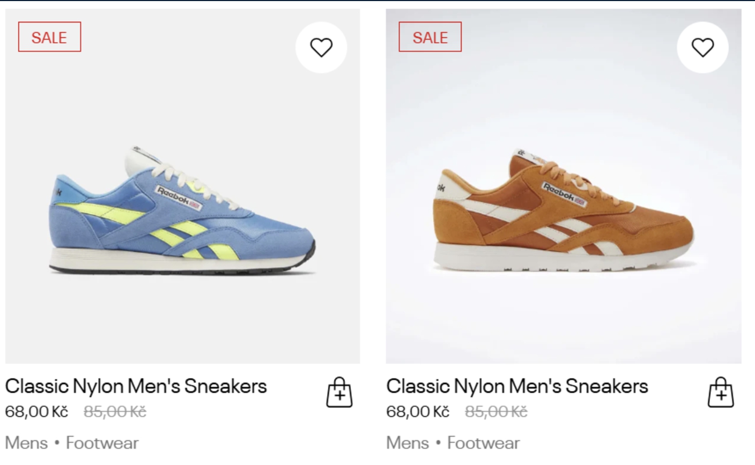Image resolution: width=755 pixels, height=465 pixels.
Task: Click the orange sneakers' add-to-bag icon
Action: [x=721, y=393]
